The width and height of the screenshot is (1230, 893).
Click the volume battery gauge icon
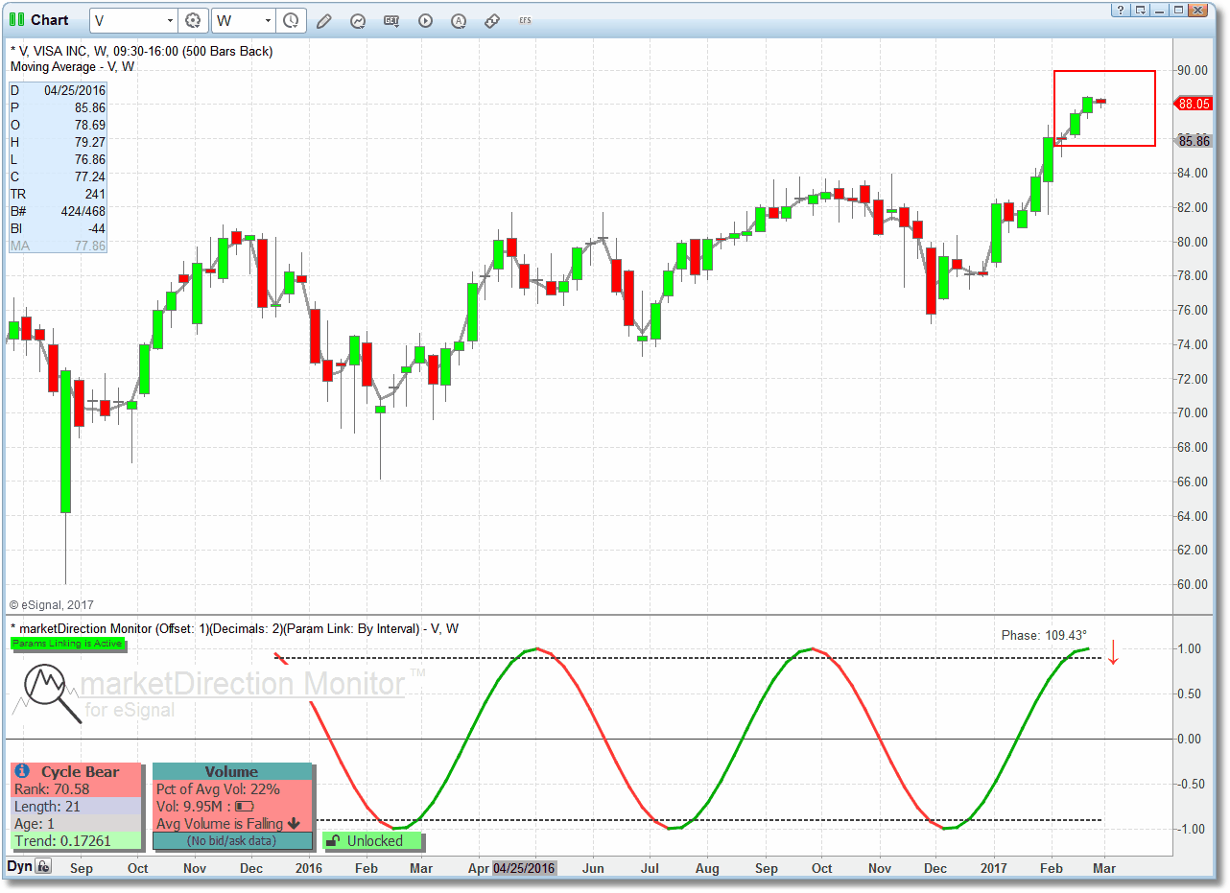click(245, 807)
